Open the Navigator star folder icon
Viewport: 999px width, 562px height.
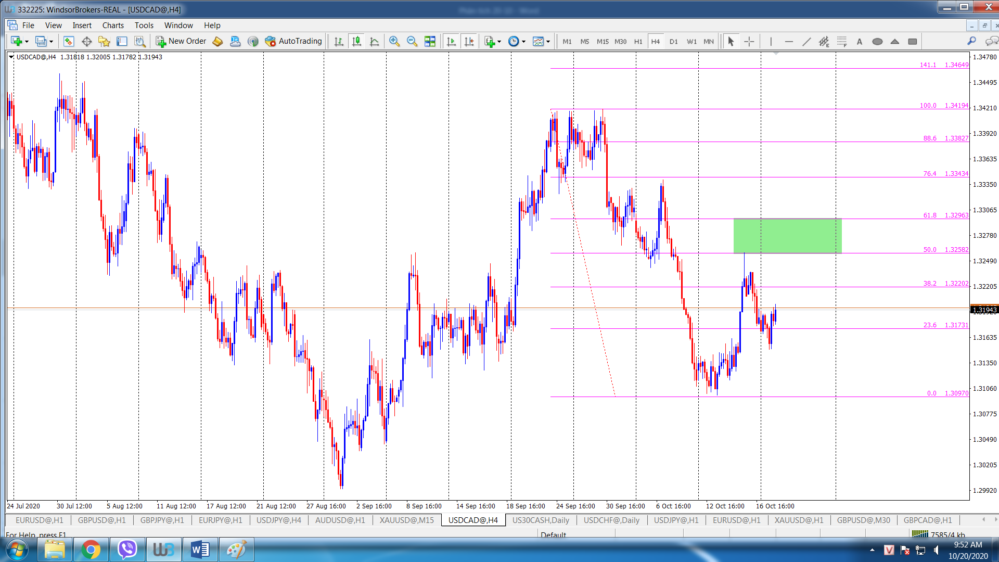[104, 41]
